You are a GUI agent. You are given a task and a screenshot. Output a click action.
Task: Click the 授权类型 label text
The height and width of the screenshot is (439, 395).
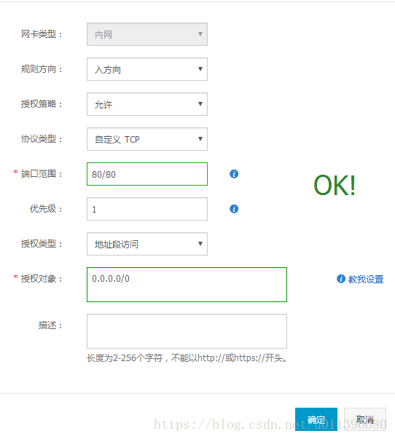click(x=42, y=244)
